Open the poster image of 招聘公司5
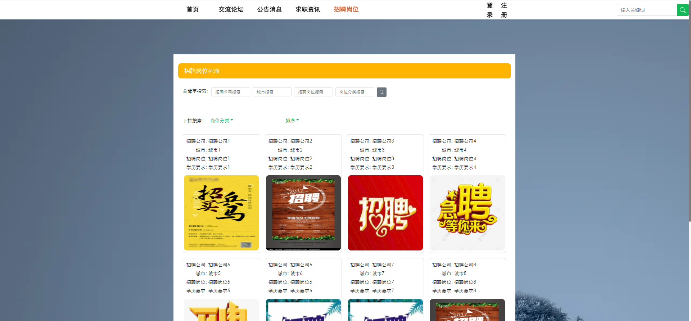Screen dimensions: 691x321 [221, 310]
